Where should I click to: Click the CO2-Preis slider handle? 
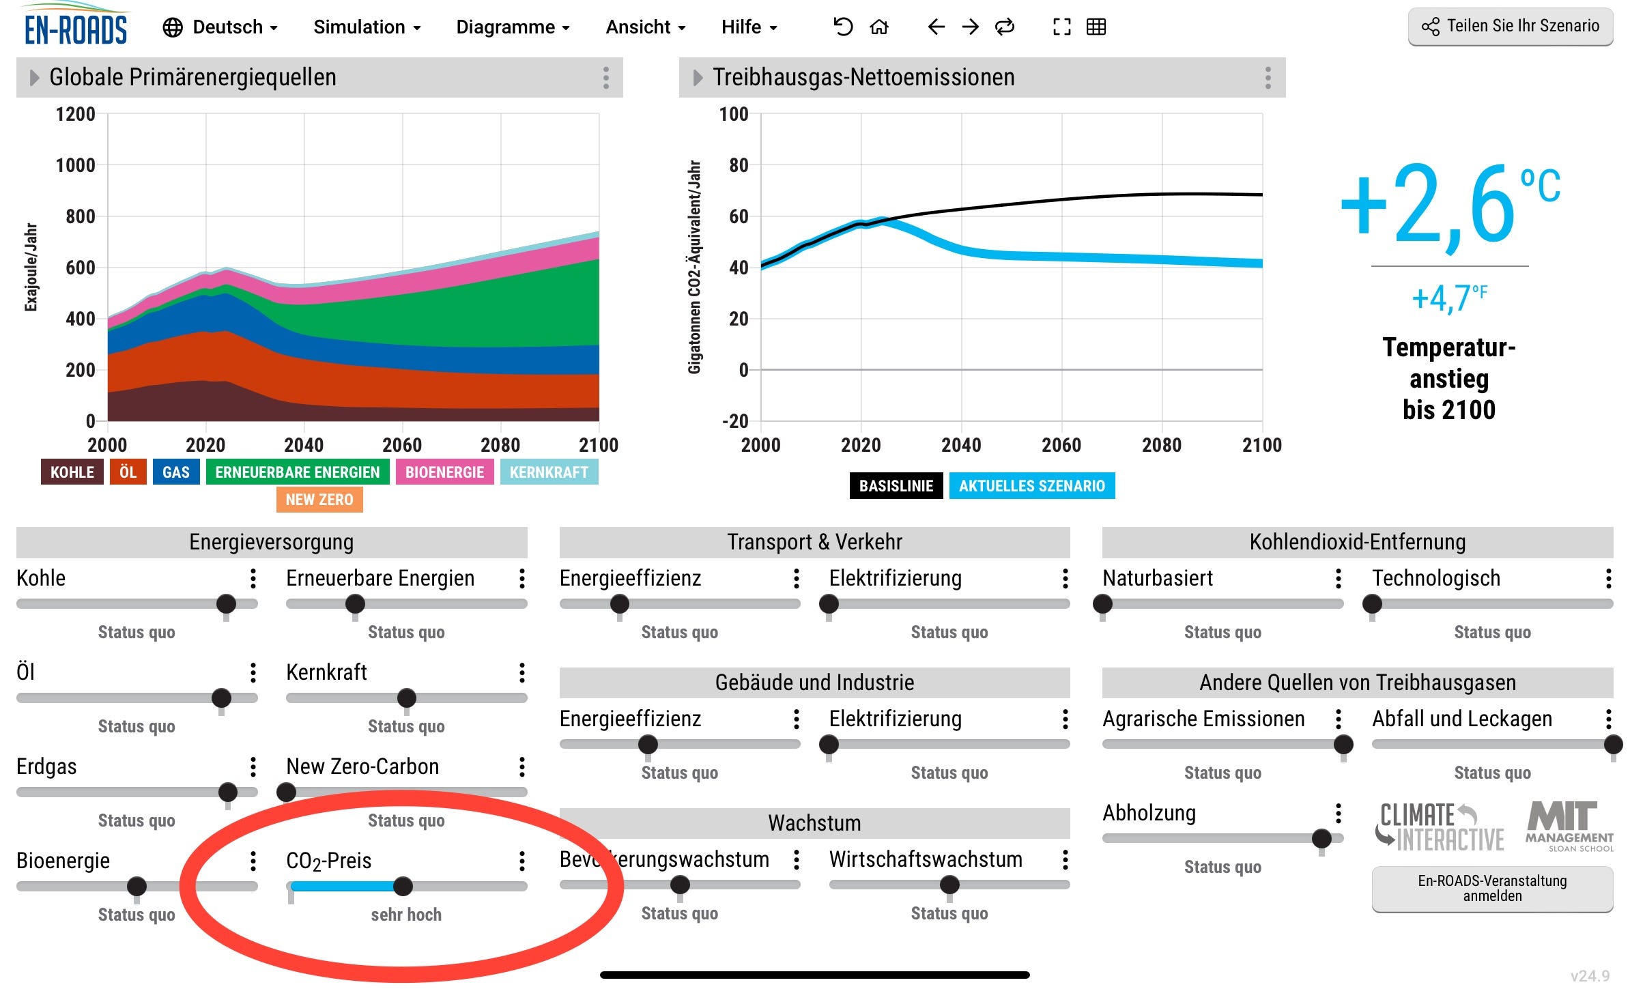click(x=403, y=886)
